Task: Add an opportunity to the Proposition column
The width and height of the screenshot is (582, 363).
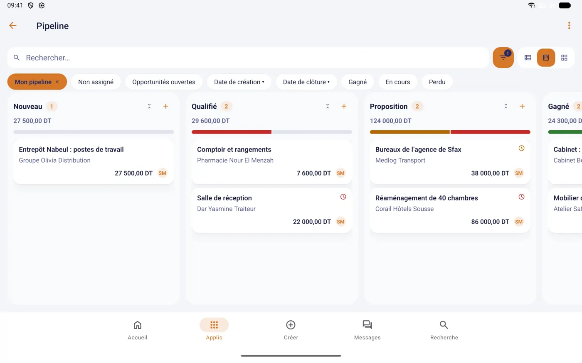Action: coord(522,106)
